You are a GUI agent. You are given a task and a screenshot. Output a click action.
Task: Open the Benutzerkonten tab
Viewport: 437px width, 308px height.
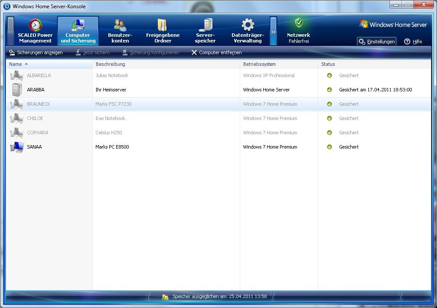pos(120,31)
